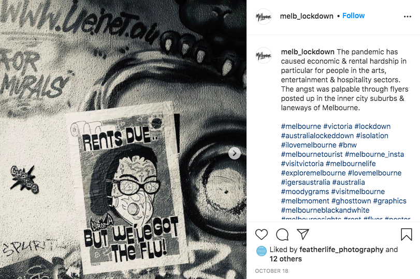Save the post with the bookmark icon
420x279 pixels.
[x=407, y=234]
